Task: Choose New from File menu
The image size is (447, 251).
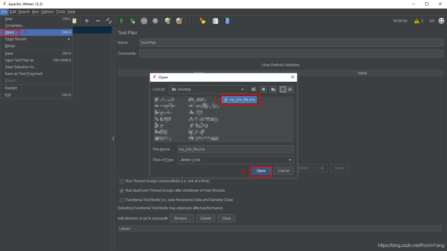Action: point(36,19)
